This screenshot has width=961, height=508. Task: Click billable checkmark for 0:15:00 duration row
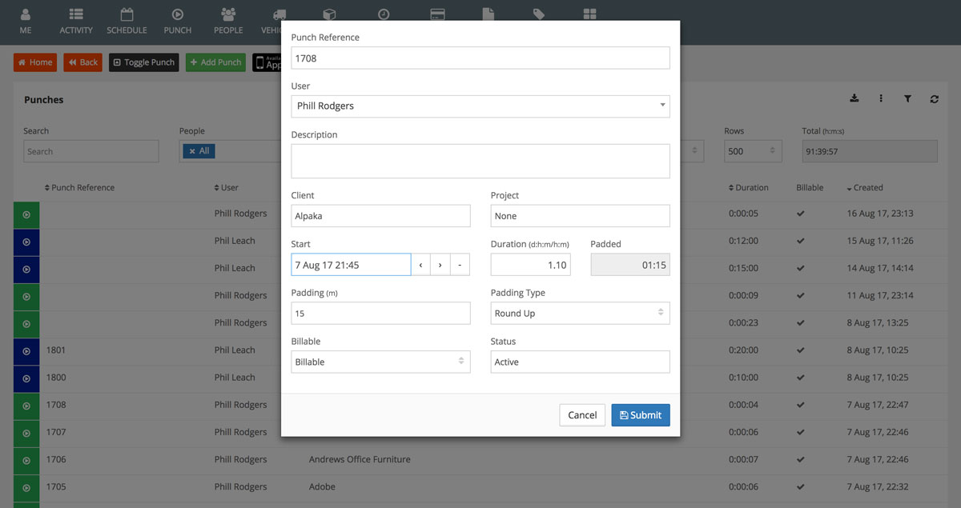tap(801, 269)
